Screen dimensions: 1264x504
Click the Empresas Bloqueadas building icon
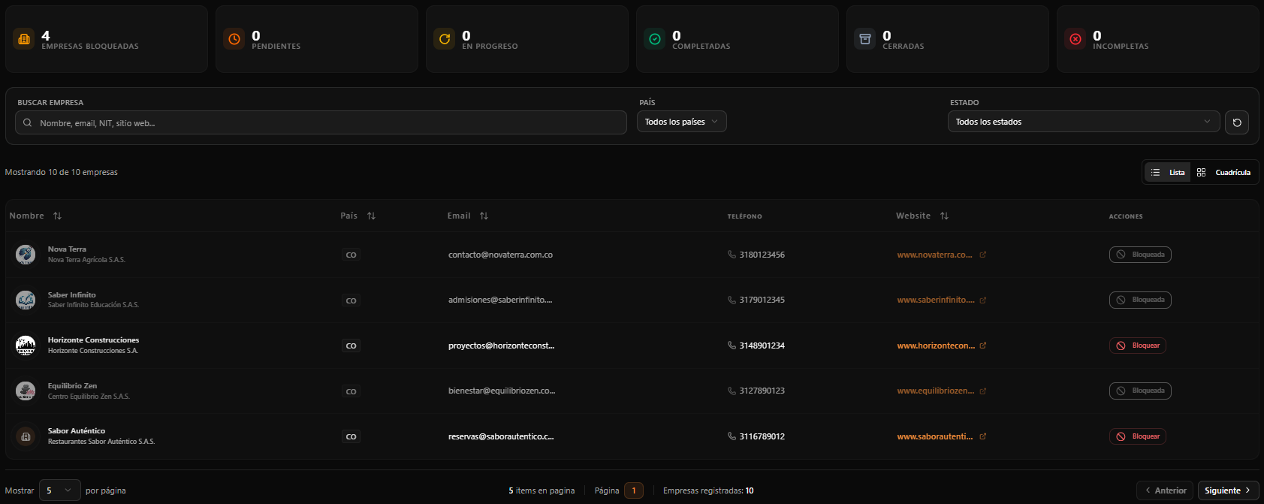coord(24,39)
